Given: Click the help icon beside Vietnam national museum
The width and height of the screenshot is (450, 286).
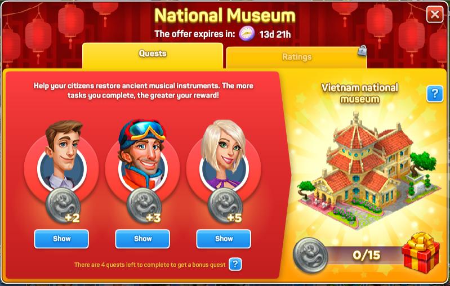Looking at the screenshot, I should (x=435, y=94).
